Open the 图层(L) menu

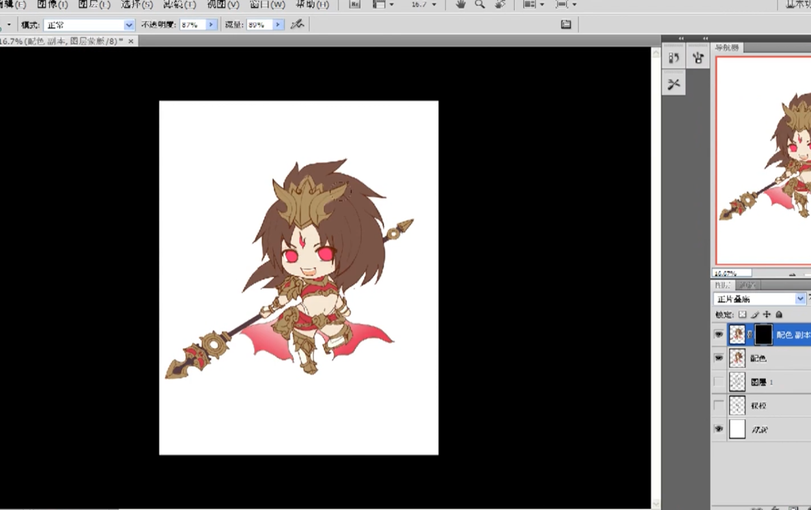pyautogui.click(x=94, y=4)
